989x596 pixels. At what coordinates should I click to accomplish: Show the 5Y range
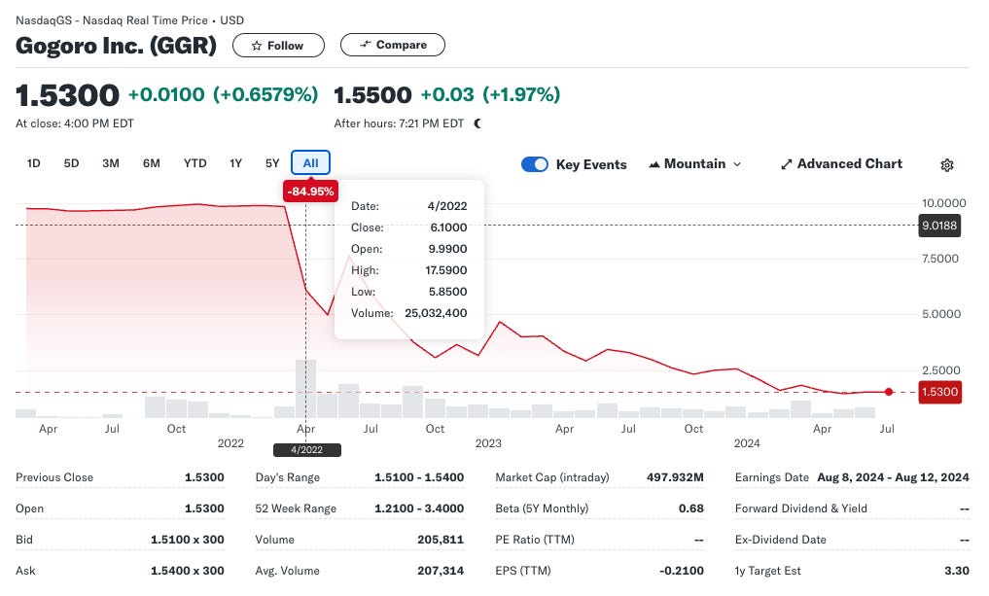[272, 163]
